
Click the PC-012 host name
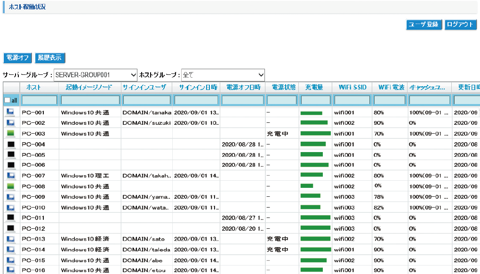point(33,228)
